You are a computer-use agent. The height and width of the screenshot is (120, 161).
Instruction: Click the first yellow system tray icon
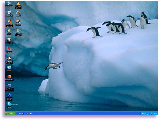pyautogui.click(x=143, y=114)
